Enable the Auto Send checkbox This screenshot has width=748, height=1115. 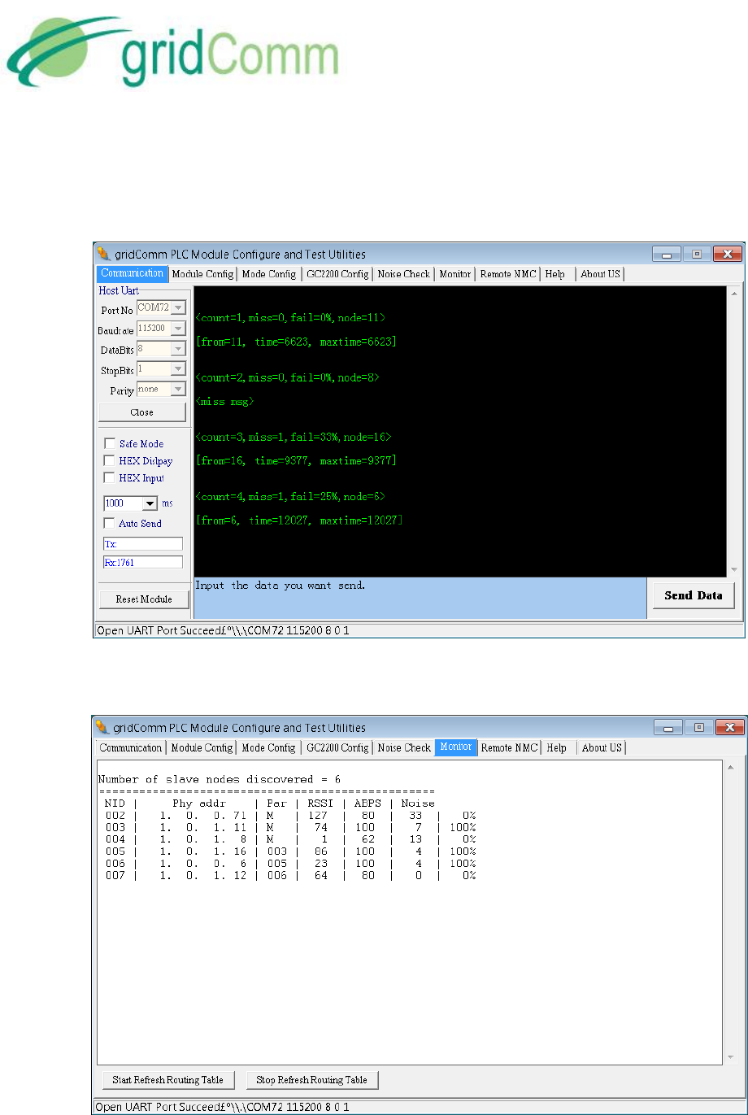pos(109,524)
